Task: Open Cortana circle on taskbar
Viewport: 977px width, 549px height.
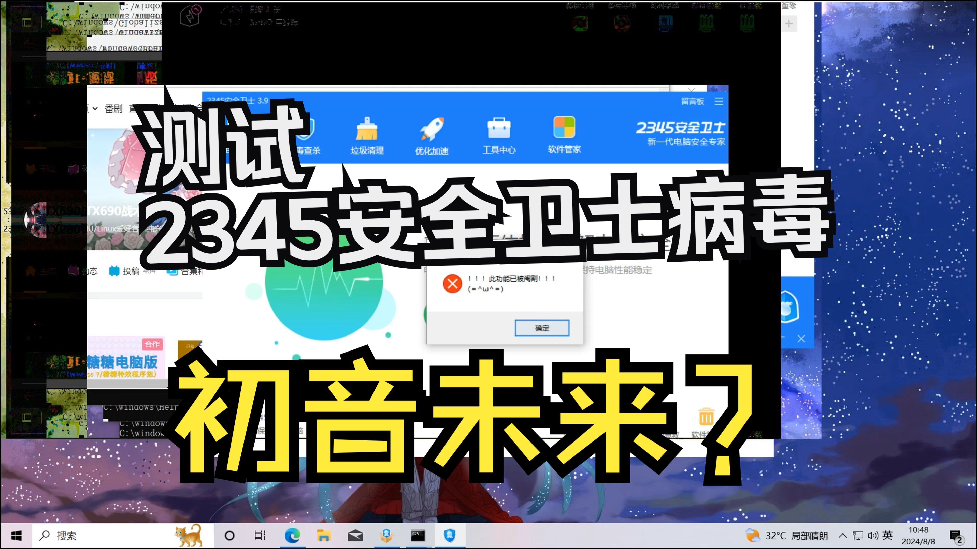Action: (x=229, y=535)
